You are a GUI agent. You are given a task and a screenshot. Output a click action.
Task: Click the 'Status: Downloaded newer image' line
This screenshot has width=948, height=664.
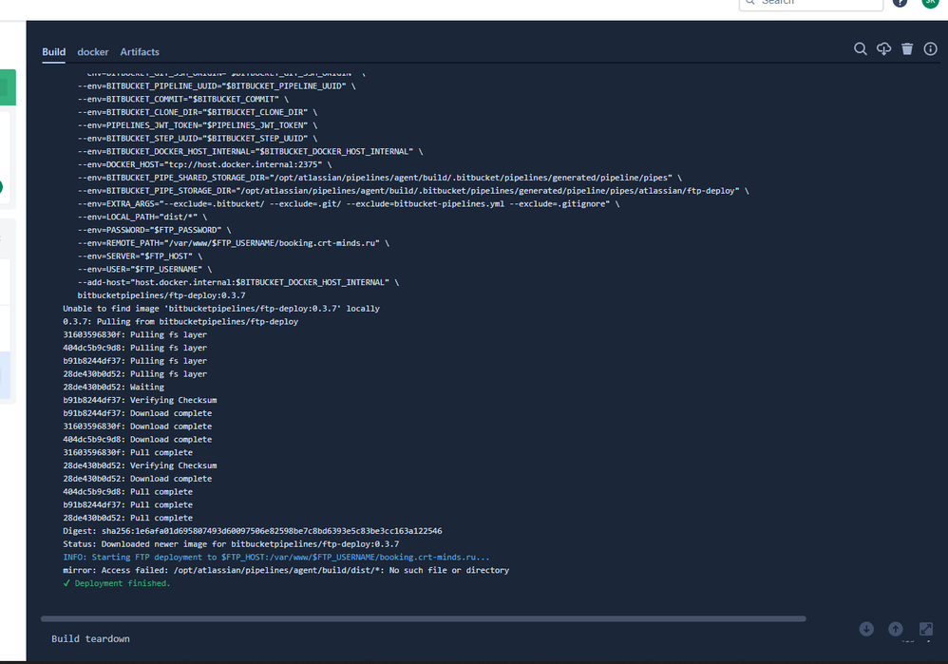click(x=231, y=544)
